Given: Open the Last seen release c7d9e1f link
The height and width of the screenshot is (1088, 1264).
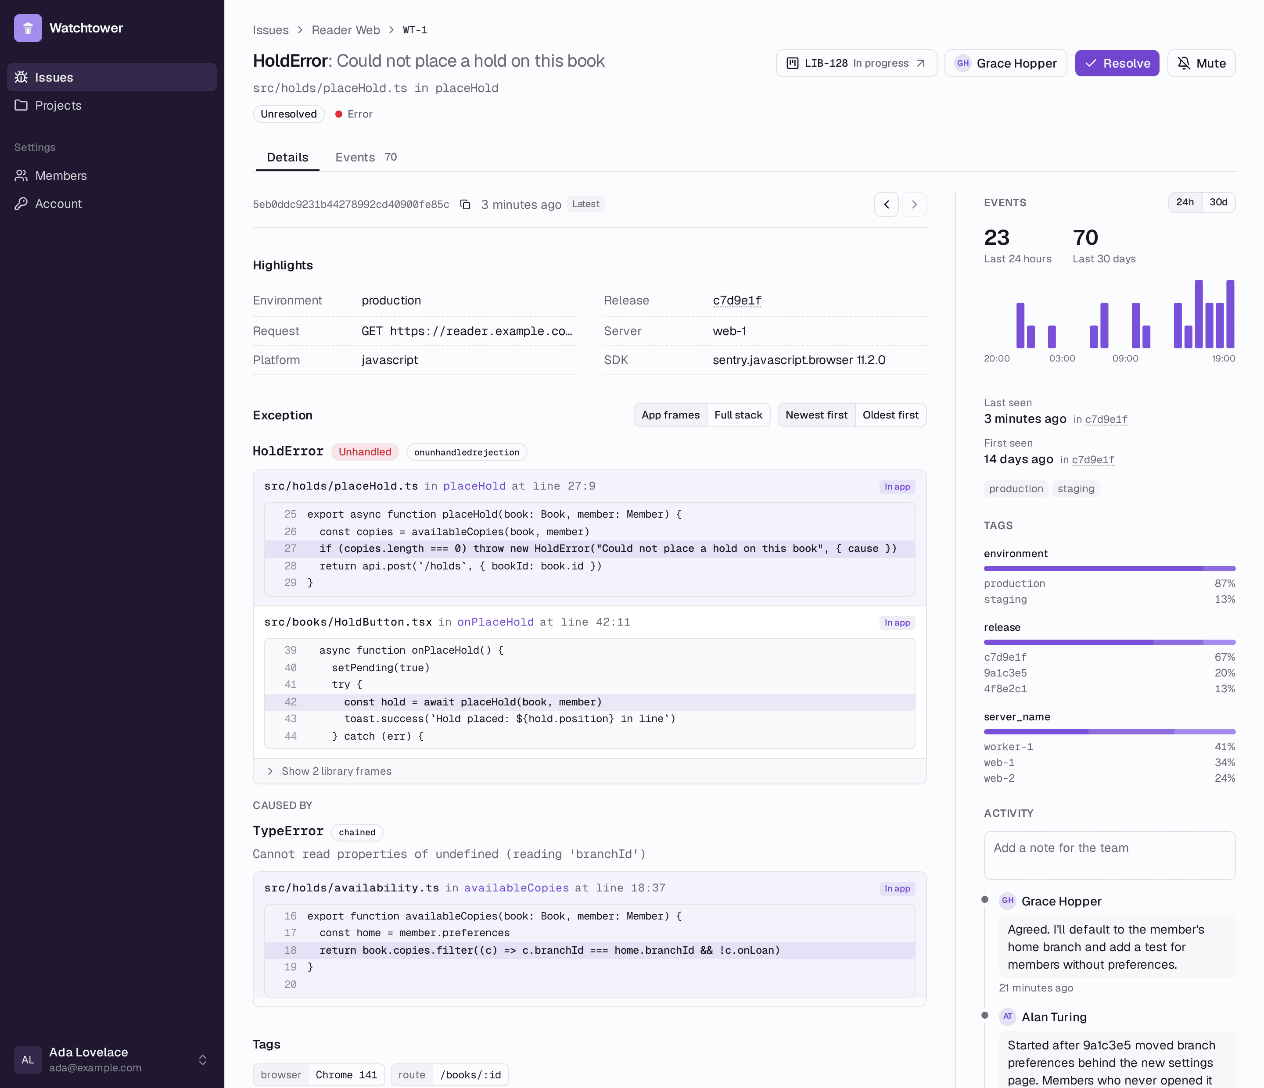Looking at the screenshot, I should (1106, 419).
